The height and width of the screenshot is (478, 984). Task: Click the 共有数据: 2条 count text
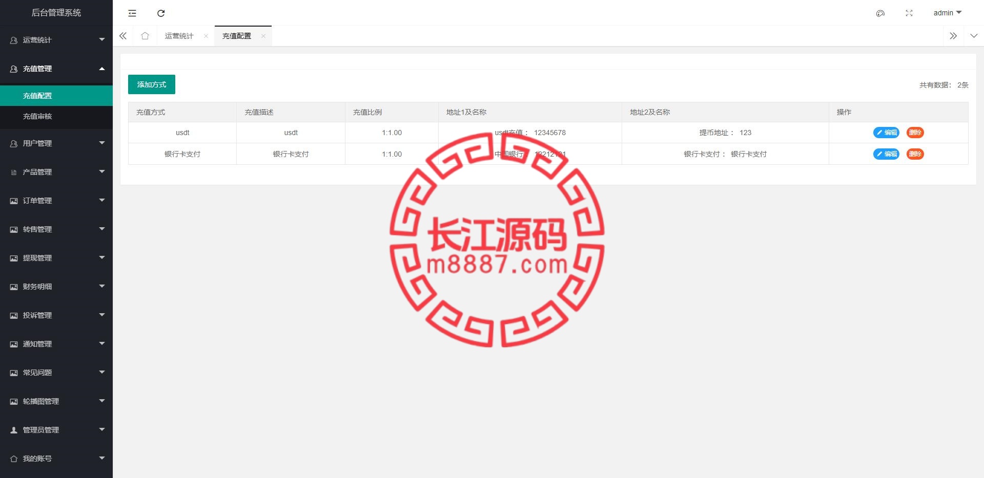[944, 85]
